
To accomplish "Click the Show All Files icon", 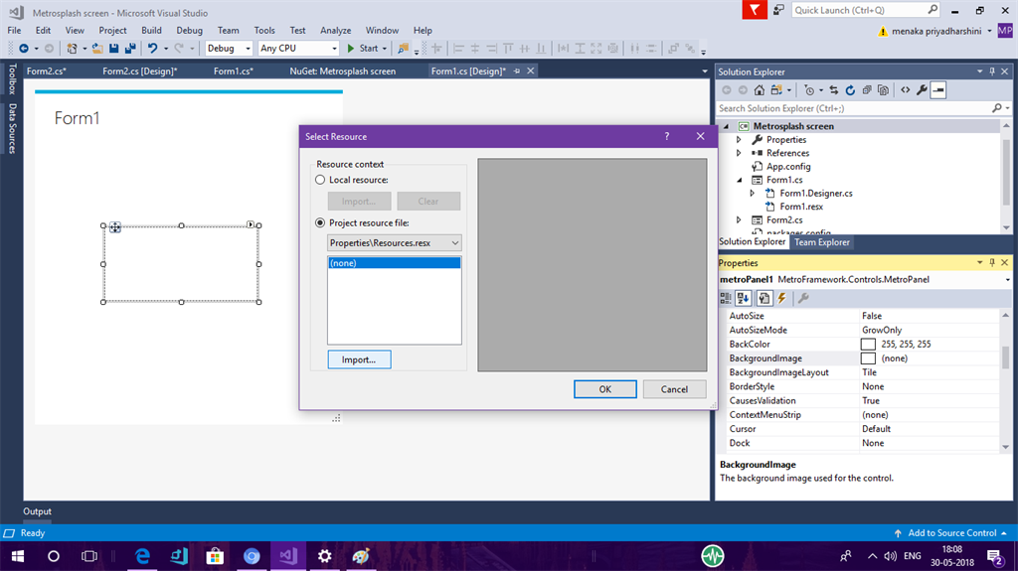I will (x=883, y=90).
